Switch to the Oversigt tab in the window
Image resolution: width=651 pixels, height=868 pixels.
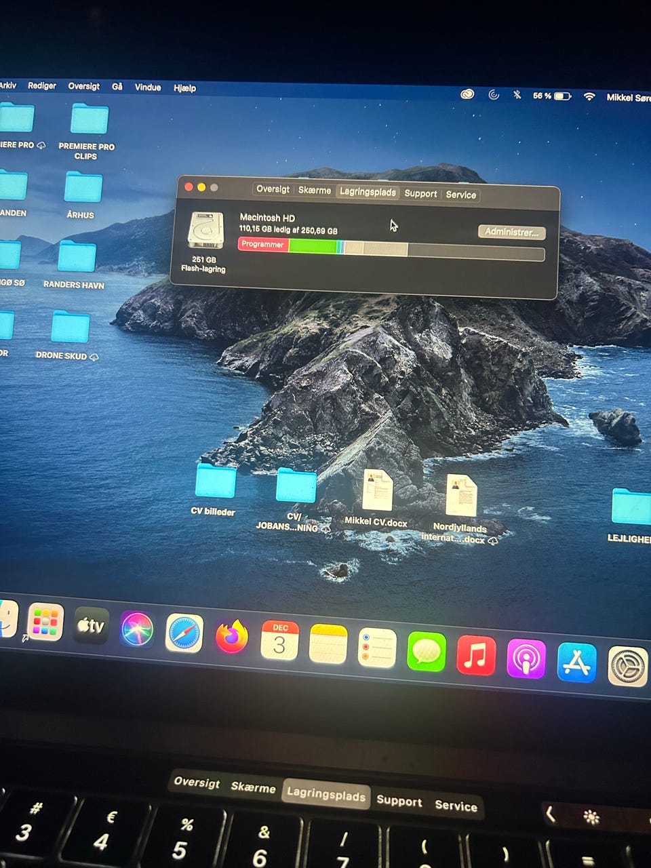click(x=273, y=189)
